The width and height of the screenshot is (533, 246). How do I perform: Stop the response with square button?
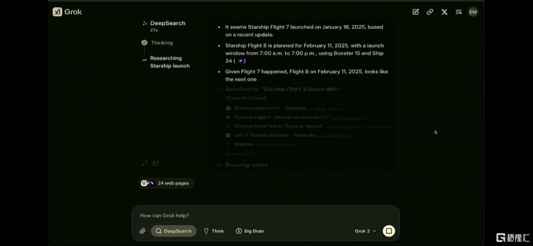click(x=389, y=231)
